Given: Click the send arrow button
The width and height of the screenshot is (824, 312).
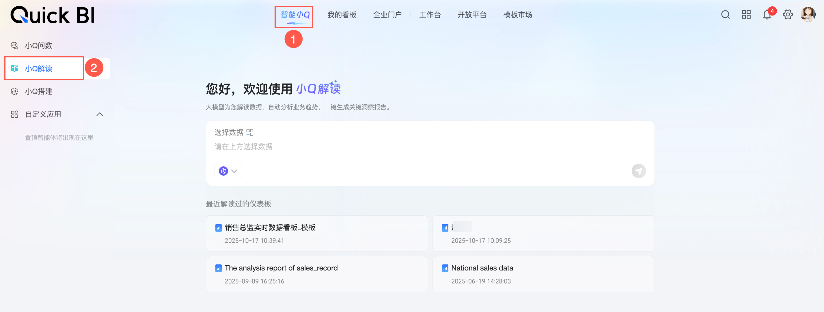Looking at the screenshot, I should (x=638, y=171).
